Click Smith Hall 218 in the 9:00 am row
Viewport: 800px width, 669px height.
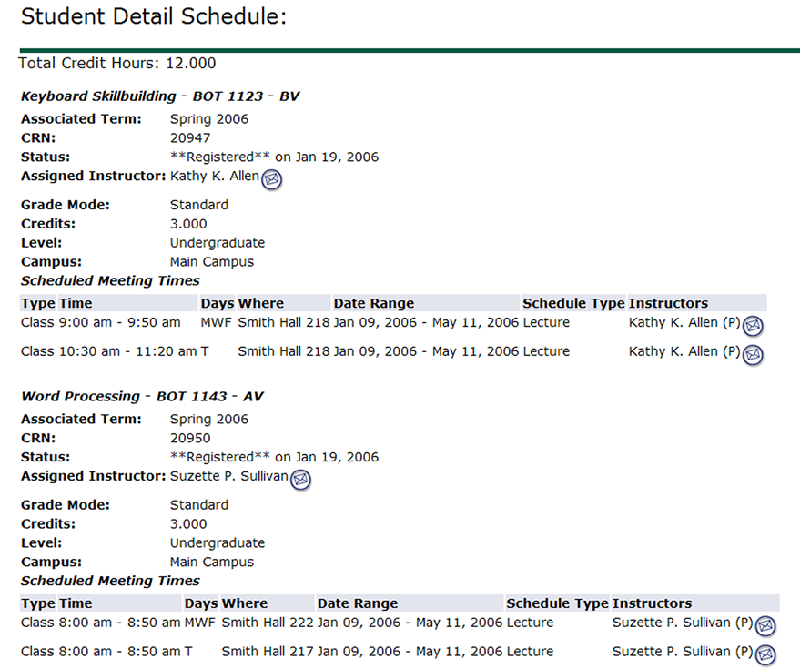(284, 323)
